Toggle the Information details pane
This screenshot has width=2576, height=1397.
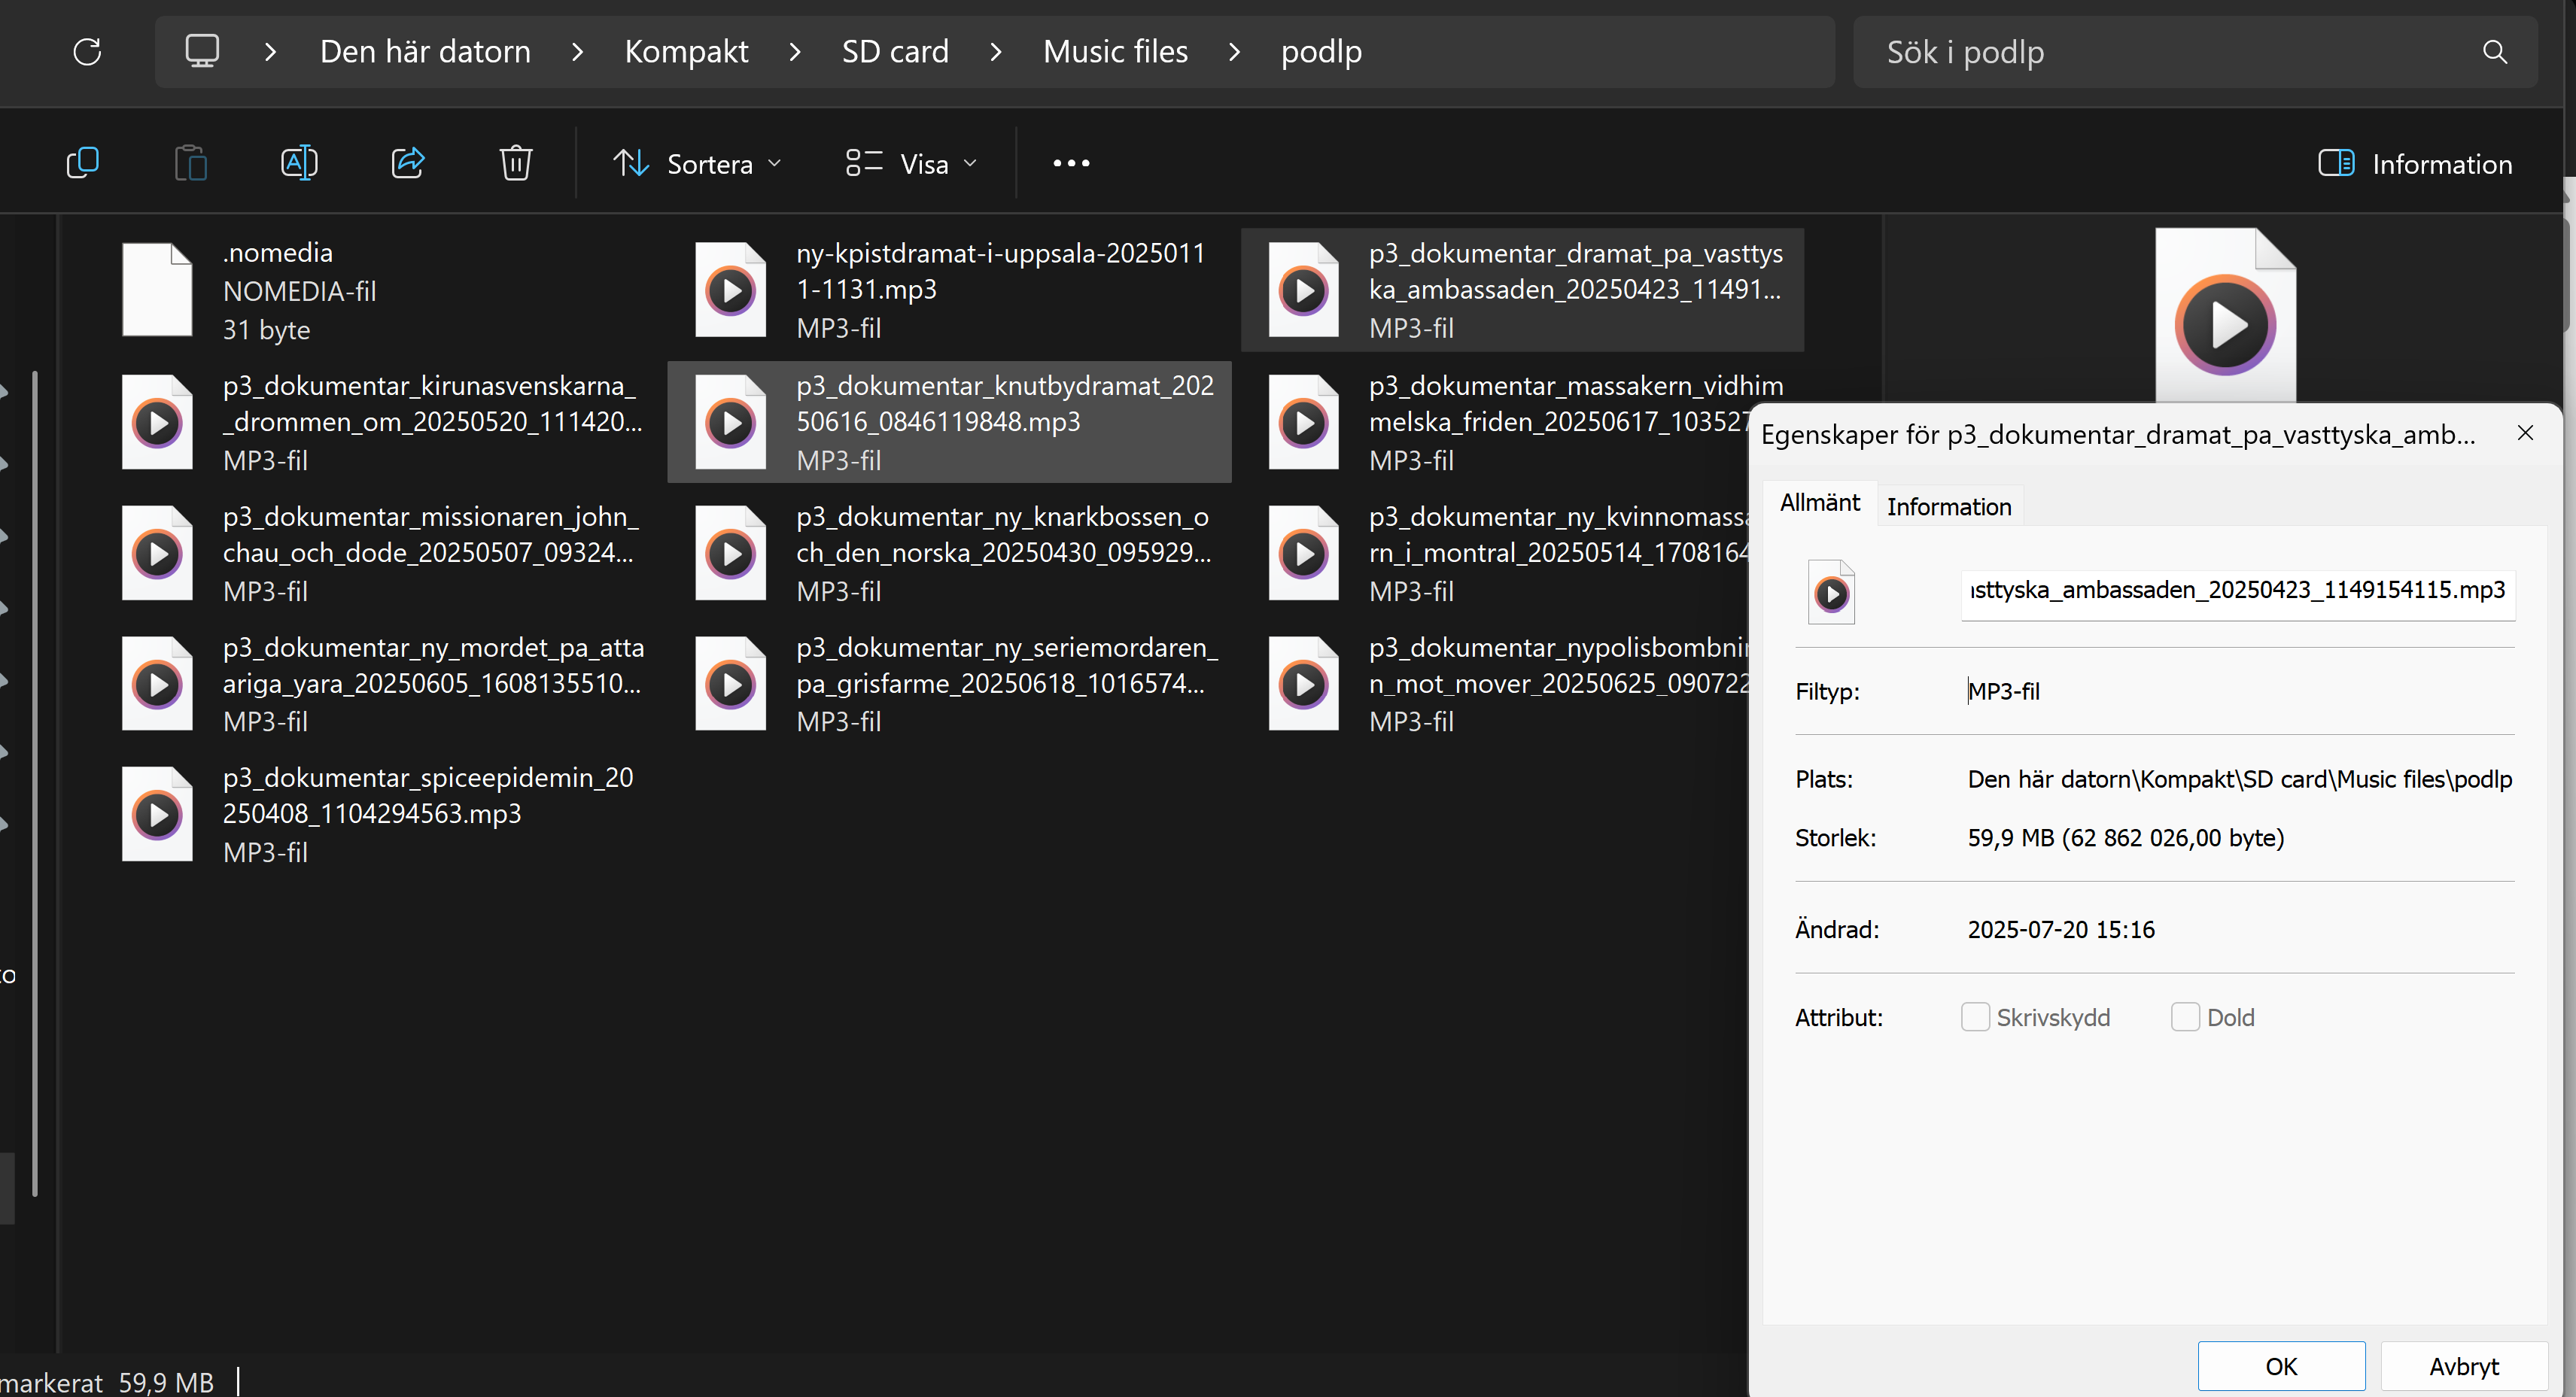(x=2414, y=164)
